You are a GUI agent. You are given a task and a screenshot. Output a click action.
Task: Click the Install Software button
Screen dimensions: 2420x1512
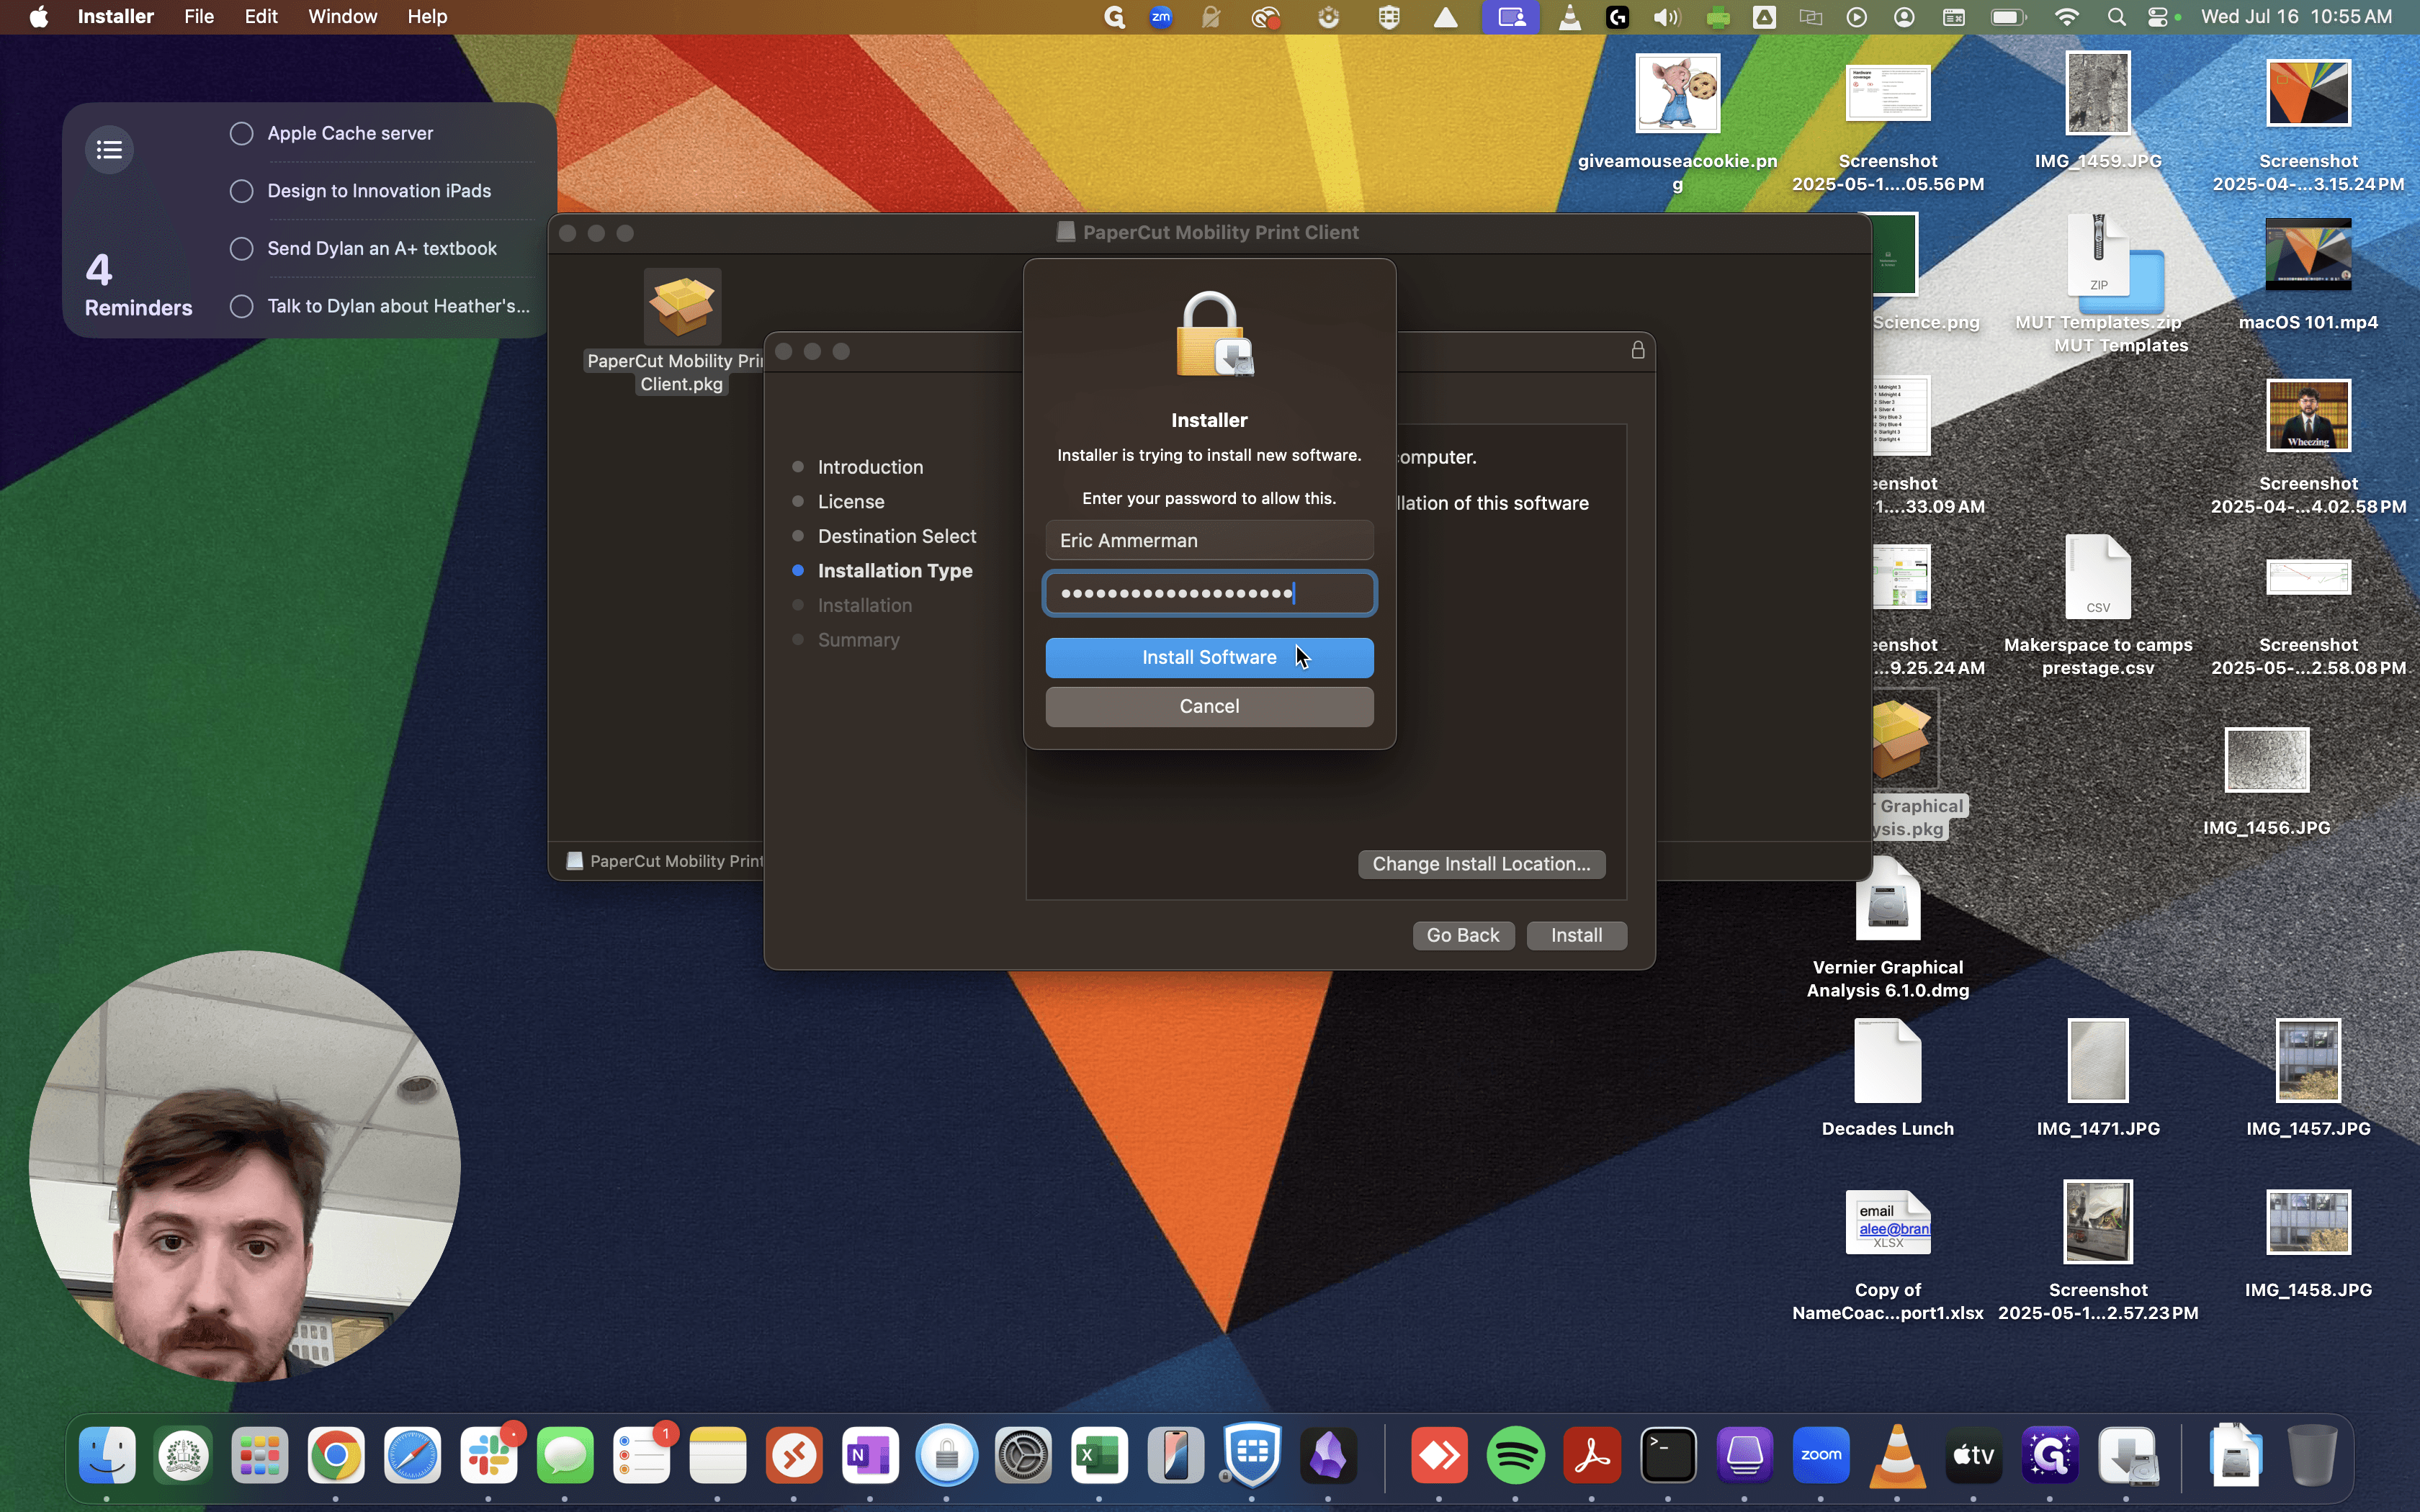1209,657
